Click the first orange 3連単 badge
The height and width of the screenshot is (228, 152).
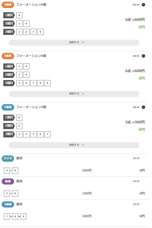[x=8, y=5]
